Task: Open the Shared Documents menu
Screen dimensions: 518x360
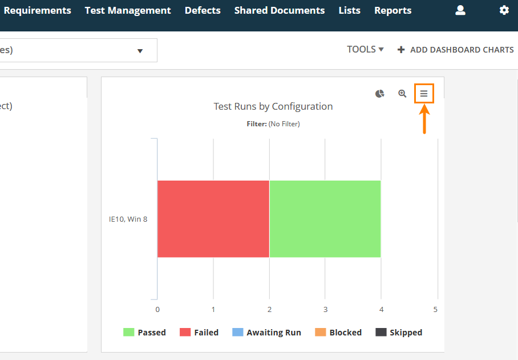Action: [x=280, y=10]
